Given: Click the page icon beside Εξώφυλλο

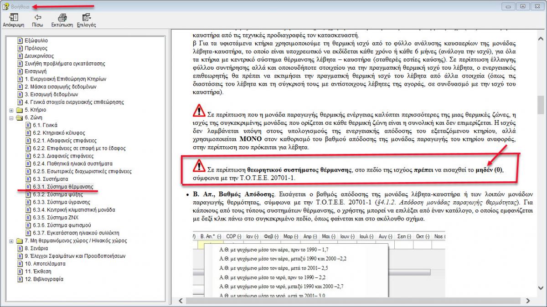Looking at the screenshot, I should click(20, 41).
